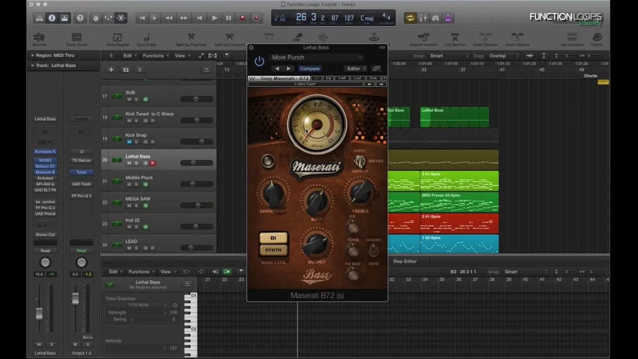This screenshot has height=359, width=638.
Task: Click the duplicate track button
Action: point(126,70)
